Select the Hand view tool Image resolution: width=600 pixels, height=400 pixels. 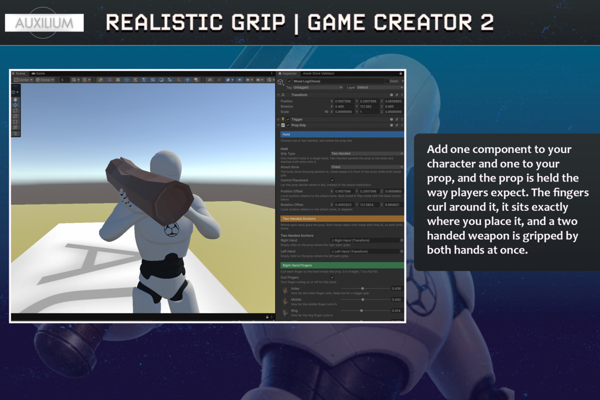[x=15, y=99]
